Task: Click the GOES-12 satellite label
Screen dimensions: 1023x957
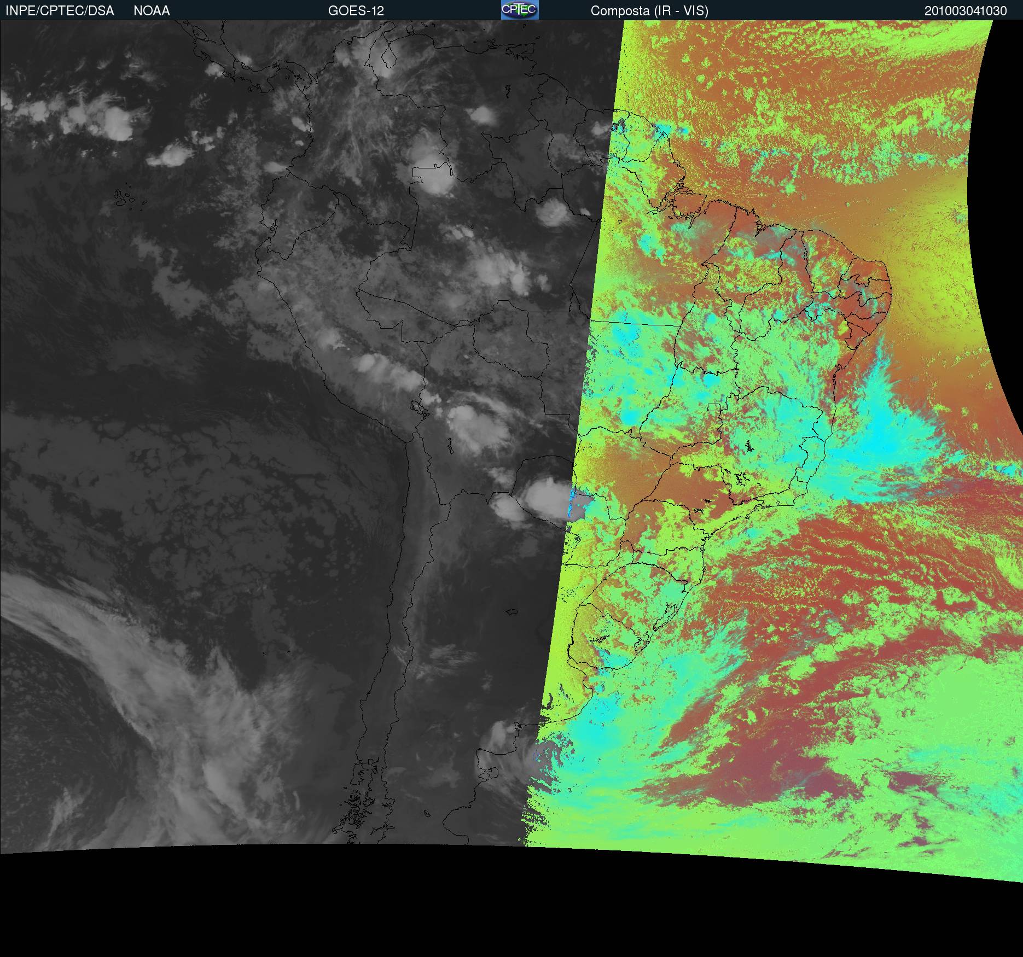Action: 356,11
